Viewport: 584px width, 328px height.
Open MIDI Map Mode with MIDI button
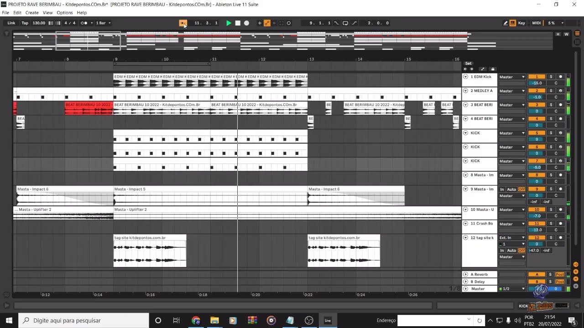pos(537,23)
